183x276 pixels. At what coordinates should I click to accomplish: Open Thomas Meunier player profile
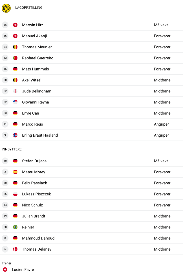(x=37, y=47)
